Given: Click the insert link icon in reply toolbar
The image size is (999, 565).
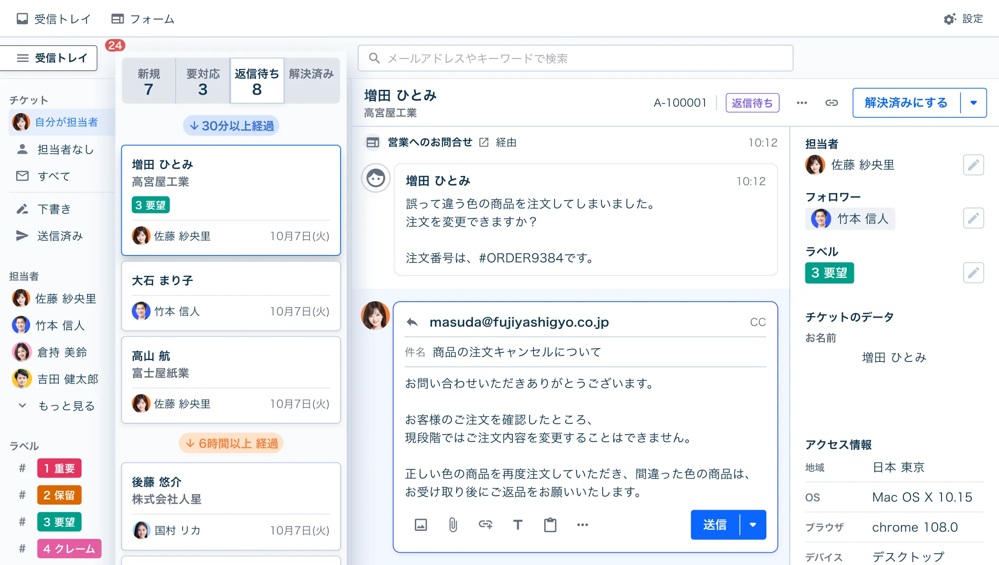Looking at the screenshot, I should coord(485,525).
